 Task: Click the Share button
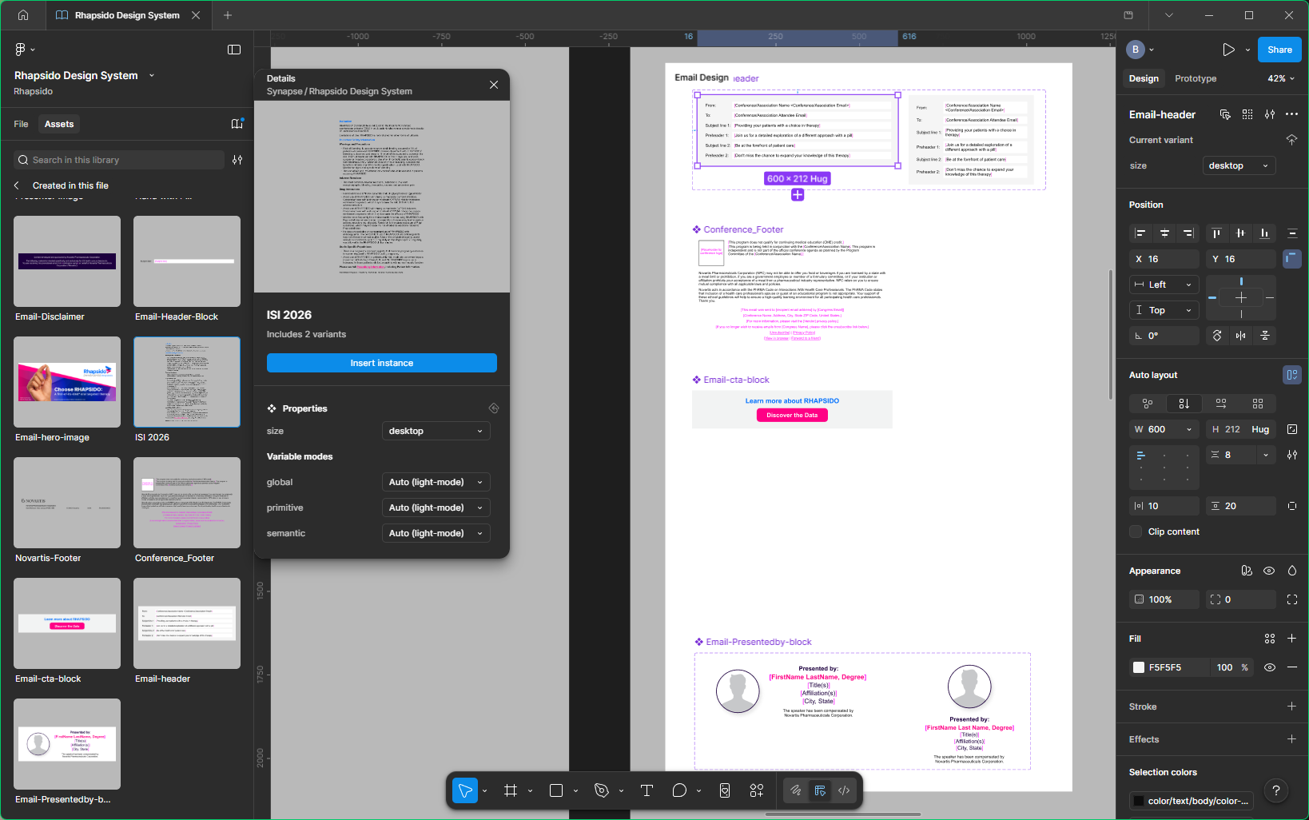tap(1279, 49)
